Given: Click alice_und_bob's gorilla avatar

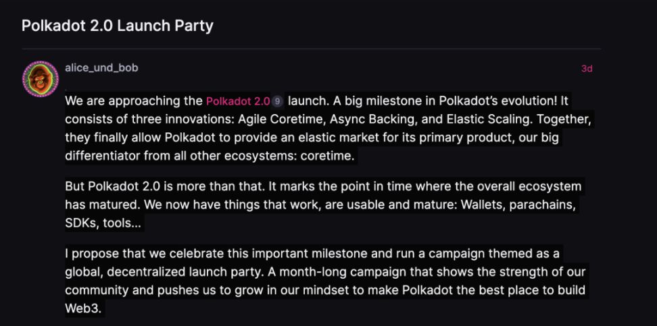Looking at the screenshot, I should click(41, 79).
